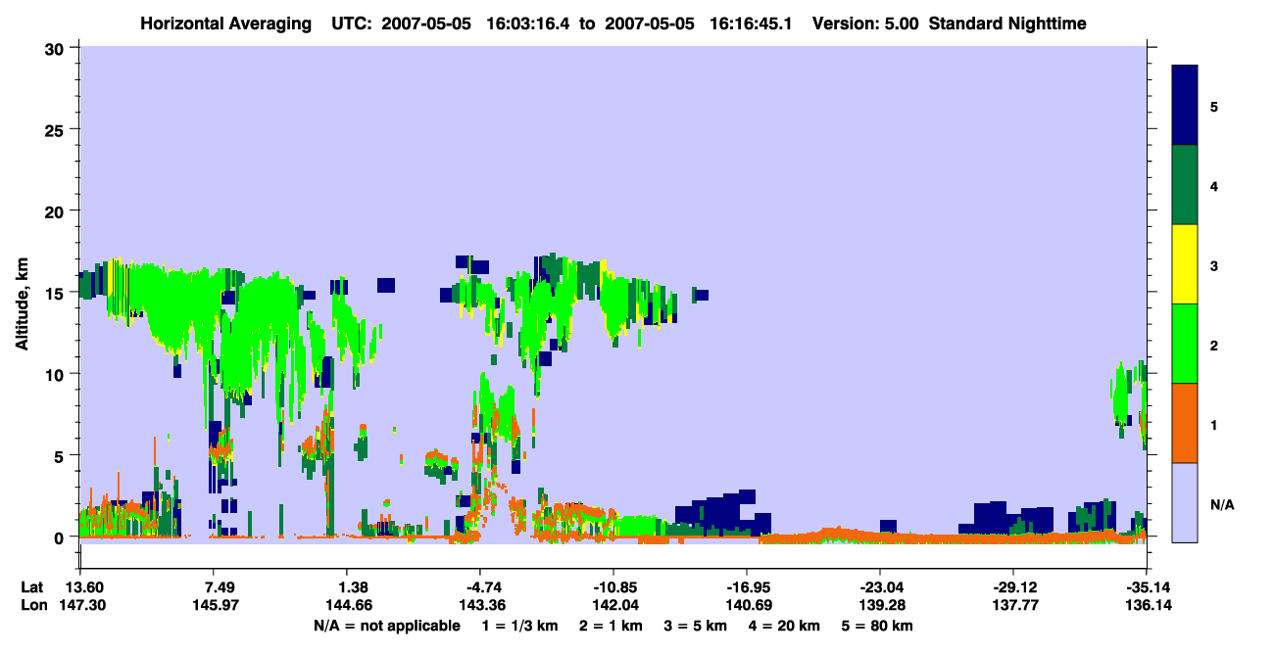
Task: Click the dark blue colorbar segment labeled 5
Action: coord(1185,106)
